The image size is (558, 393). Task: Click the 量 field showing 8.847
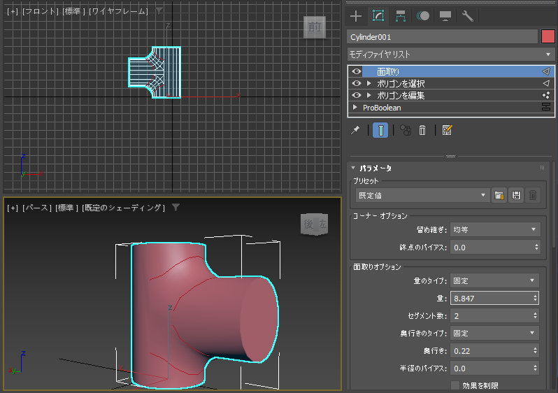[x=491, y=299]
